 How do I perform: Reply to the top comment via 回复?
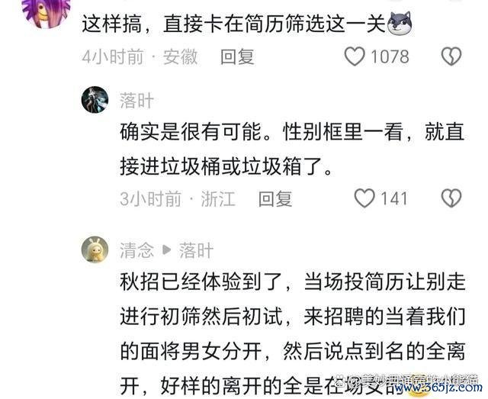pos(237,57)
